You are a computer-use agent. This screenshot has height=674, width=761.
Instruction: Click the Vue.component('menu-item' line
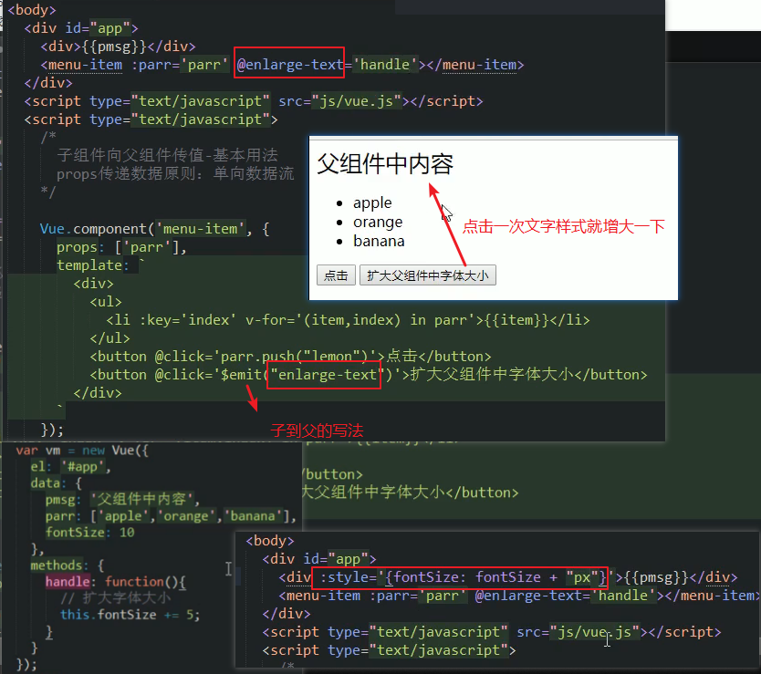coord(154,229)
